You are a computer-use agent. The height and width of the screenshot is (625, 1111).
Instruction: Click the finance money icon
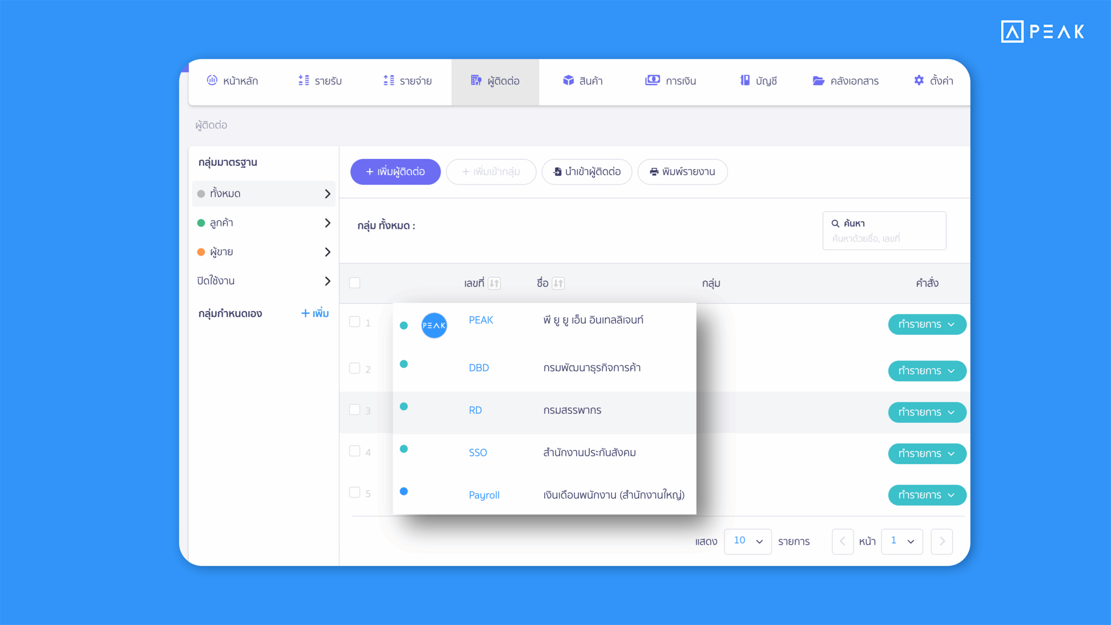pyautogui.click(x=652, y=80)
